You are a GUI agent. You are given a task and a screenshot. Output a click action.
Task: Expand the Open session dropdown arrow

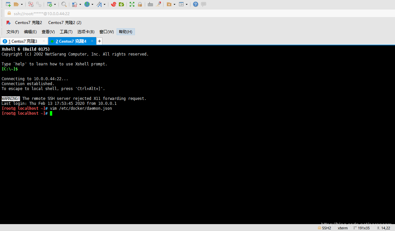pyautogui.click(x=22, y=5)
